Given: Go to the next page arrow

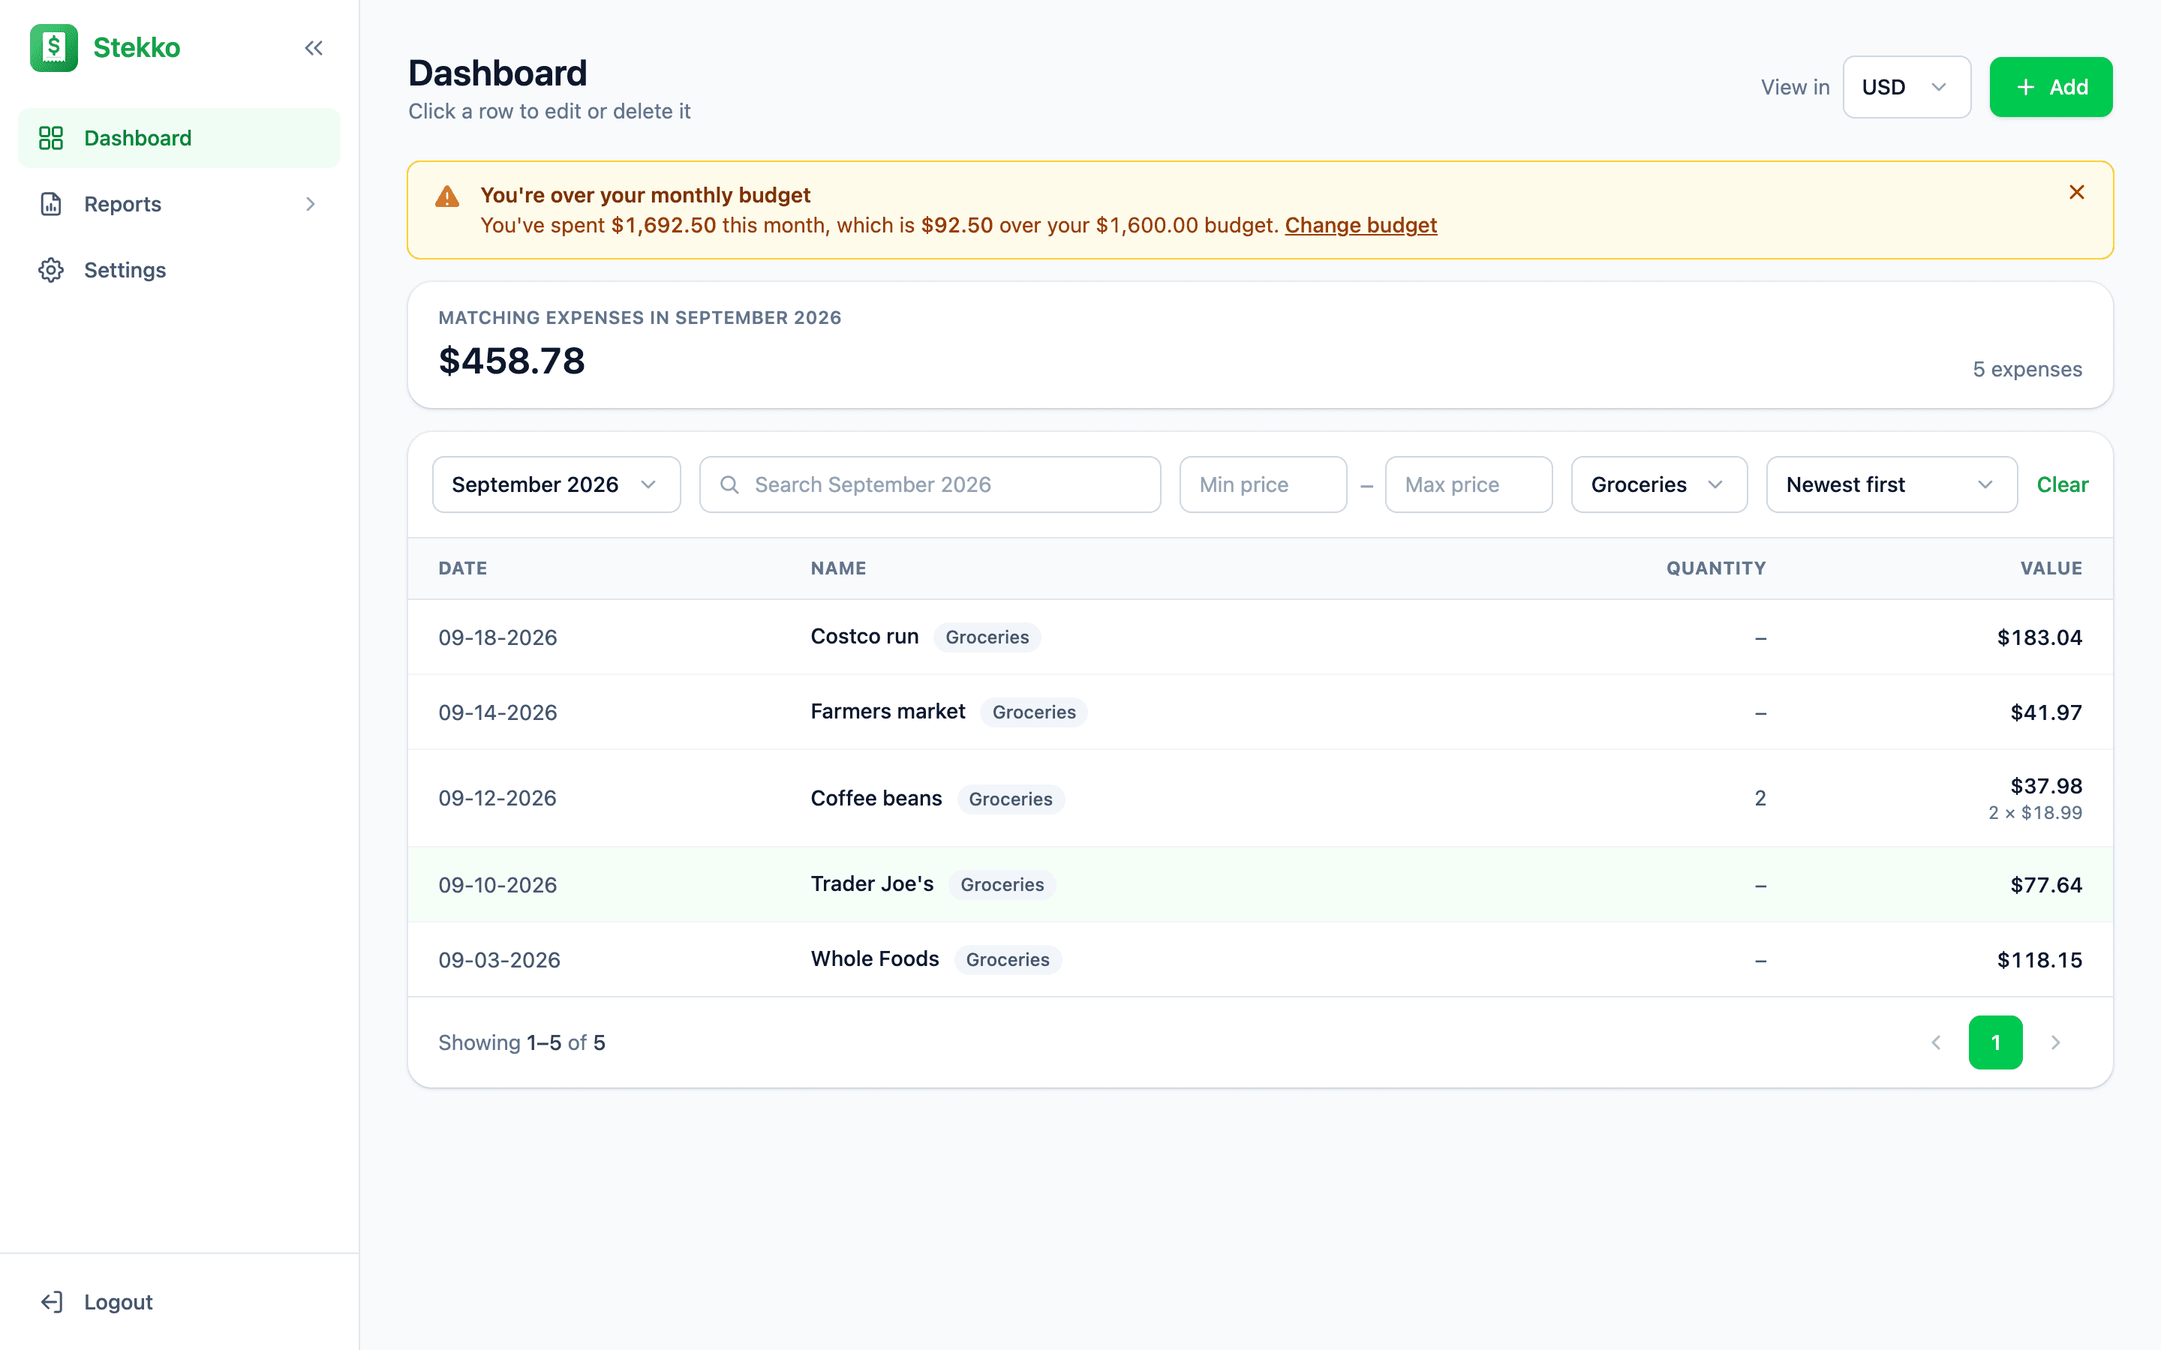Looking at the screenshot, I should 2056,1042.
